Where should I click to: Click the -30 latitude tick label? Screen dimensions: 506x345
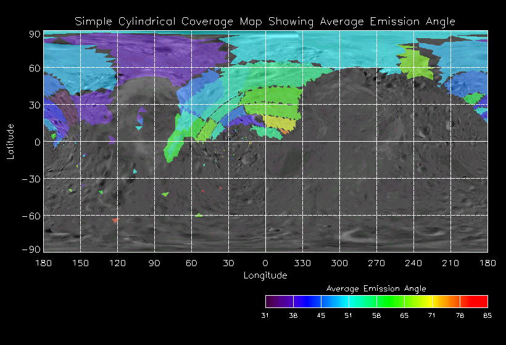pos(31,179)
